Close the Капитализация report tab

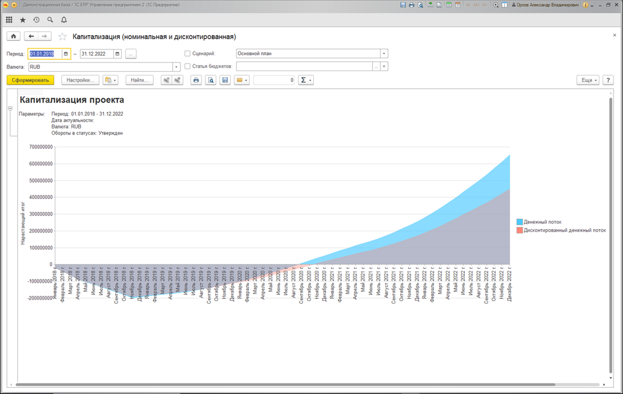[x=615, y=35]
